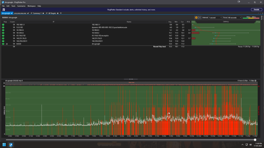
Task: Open the Tools menu
Action: point(13,6)
